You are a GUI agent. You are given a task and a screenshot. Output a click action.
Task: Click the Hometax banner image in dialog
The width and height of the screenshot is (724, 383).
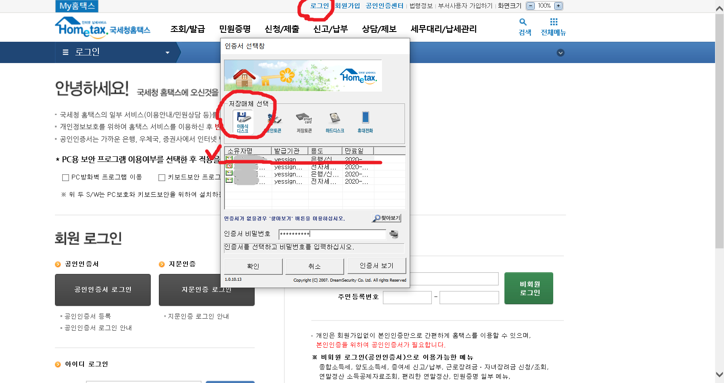[x=303, y=76]
